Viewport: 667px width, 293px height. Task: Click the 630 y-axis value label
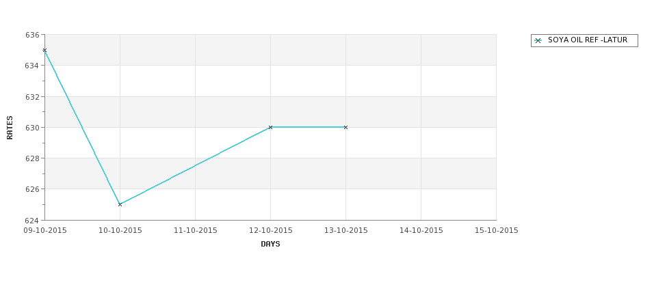pos(32,128)
